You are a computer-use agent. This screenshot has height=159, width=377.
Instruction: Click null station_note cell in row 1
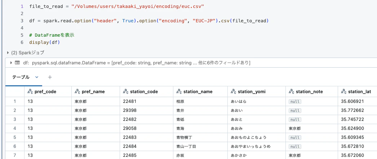tap(312, 101)
